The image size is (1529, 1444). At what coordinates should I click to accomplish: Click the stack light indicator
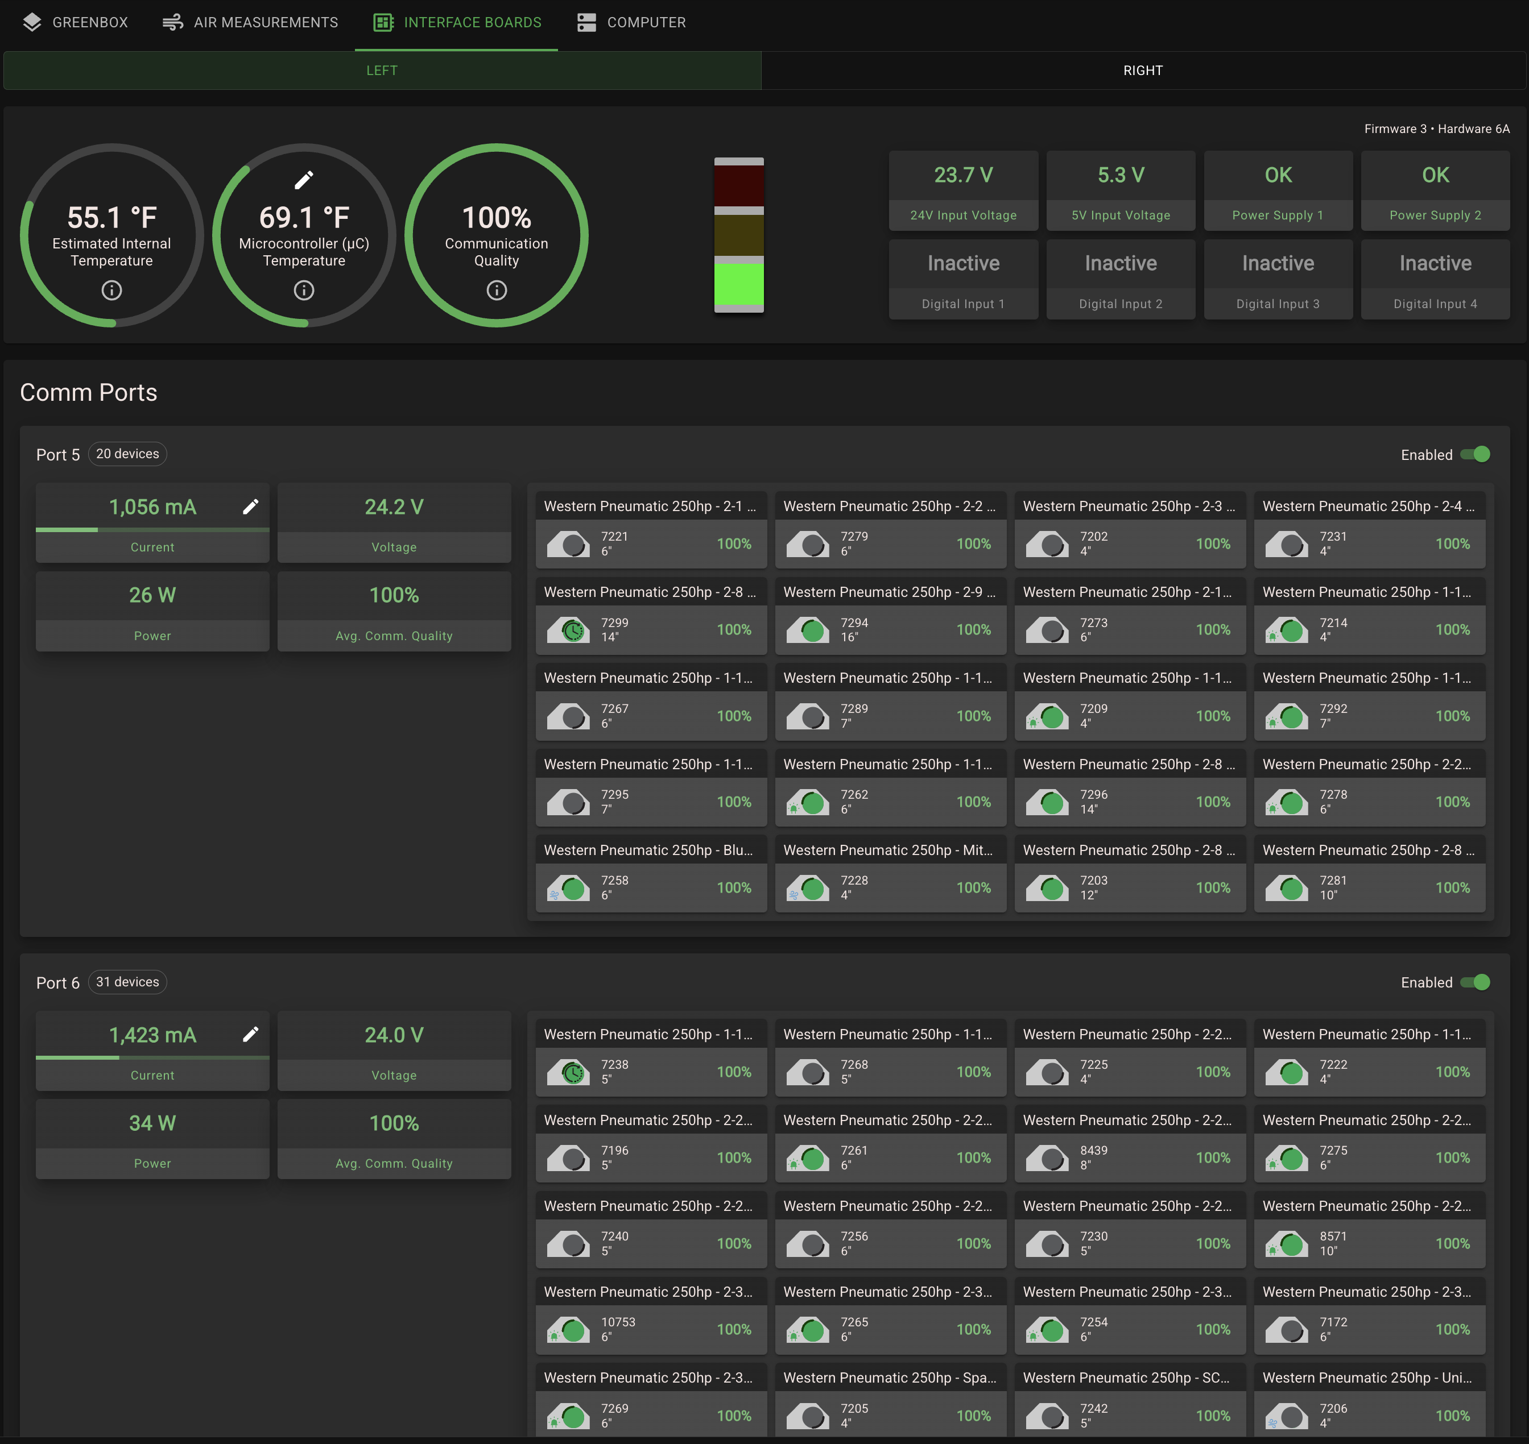[739, 235]
